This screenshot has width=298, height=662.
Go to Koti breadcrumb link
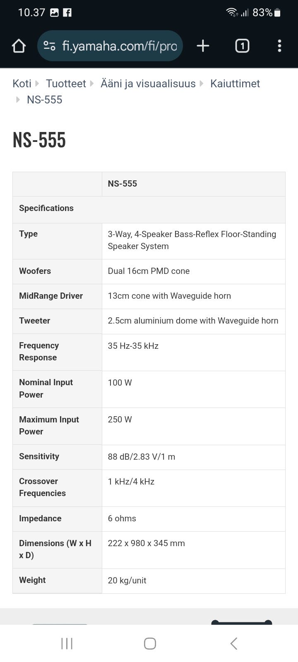coord(22,84)
